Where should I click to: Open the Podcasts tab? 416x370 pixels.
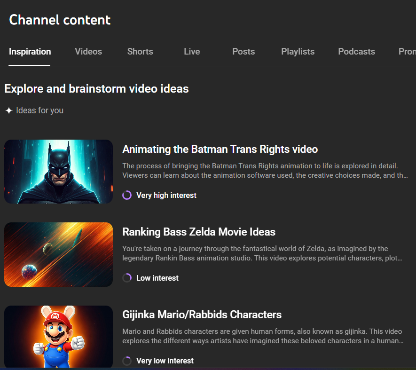(x=357, y=52)
